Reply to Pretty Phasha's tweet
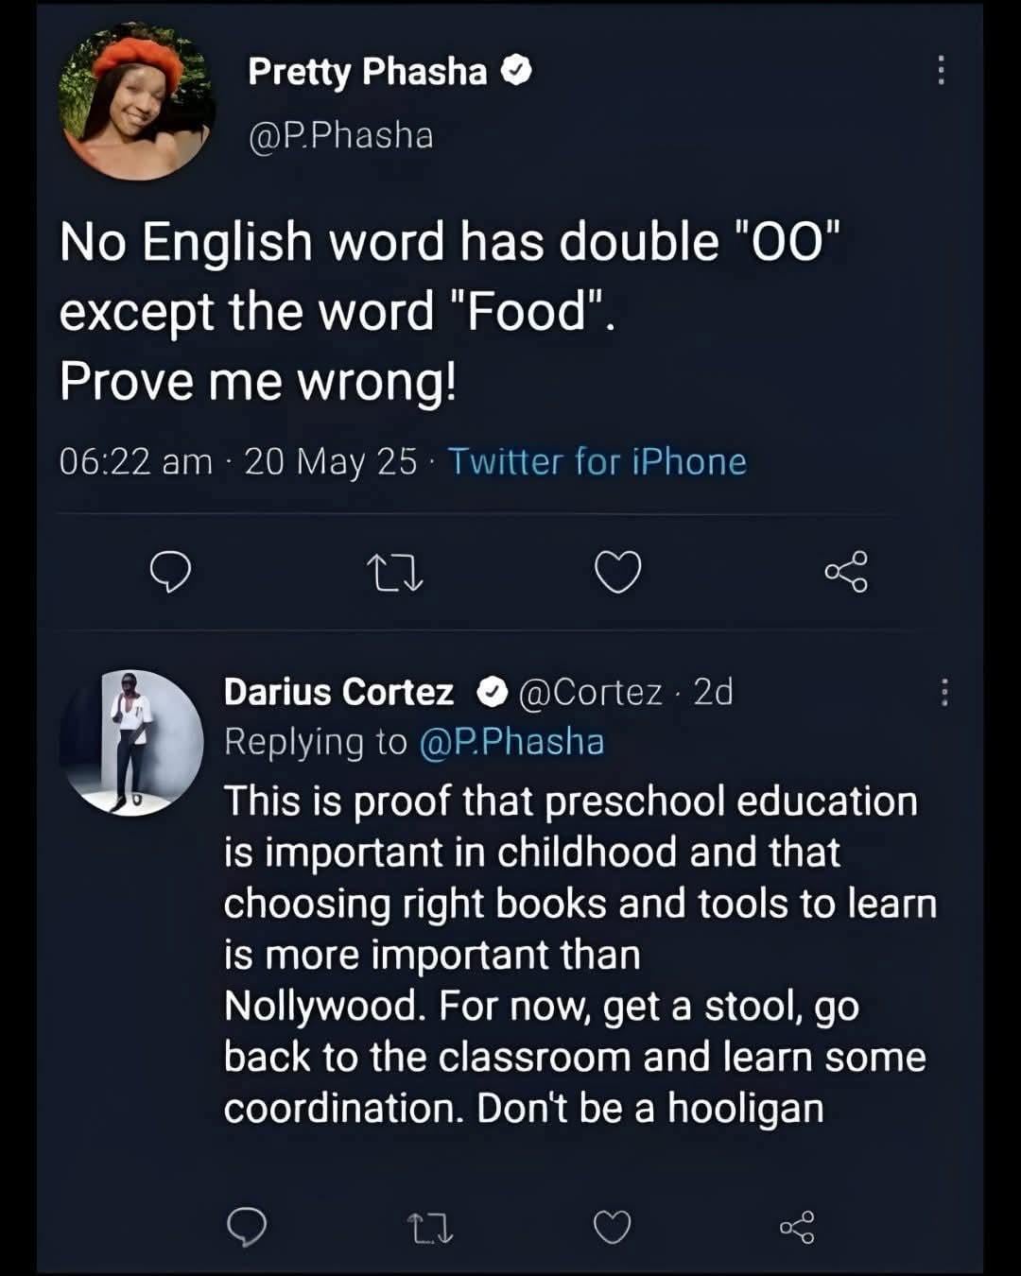Image resolution: width=1021 pixels, height=1276 pixels. point(172,572)
